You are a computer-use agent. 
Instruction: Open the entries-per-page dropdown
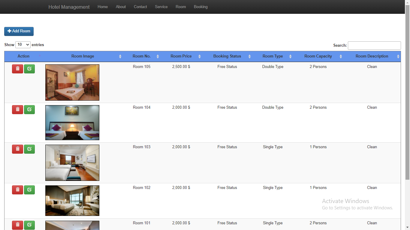click(23, 44)
